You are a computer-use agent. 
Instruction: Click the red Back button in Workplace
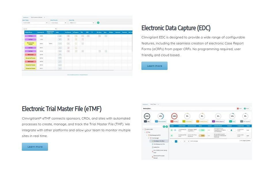tap(239, 108)
